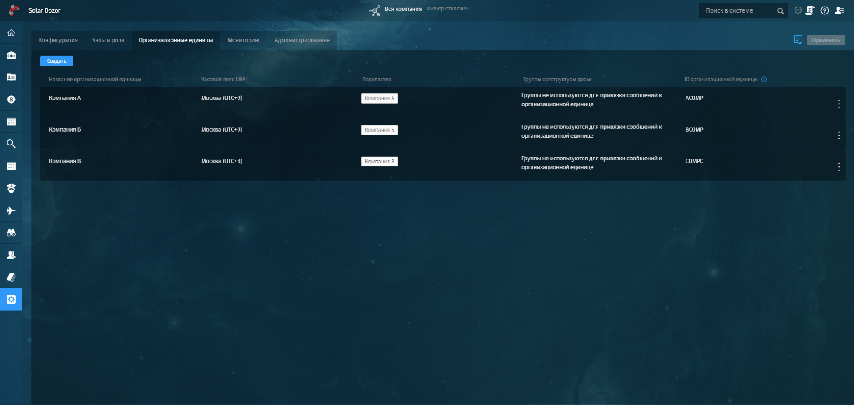Click the groups text in Компания В row
This screenshot has width=854, height=405.
591,163
